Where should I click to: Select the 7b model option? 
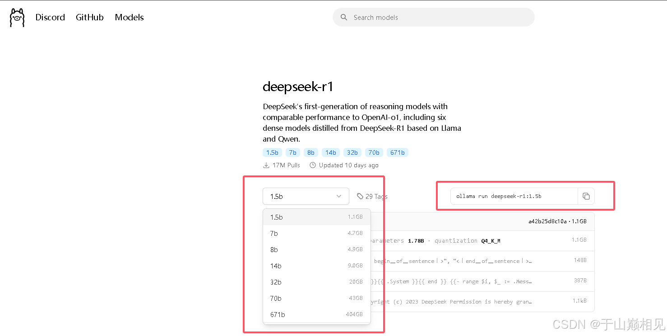(316, 233)
